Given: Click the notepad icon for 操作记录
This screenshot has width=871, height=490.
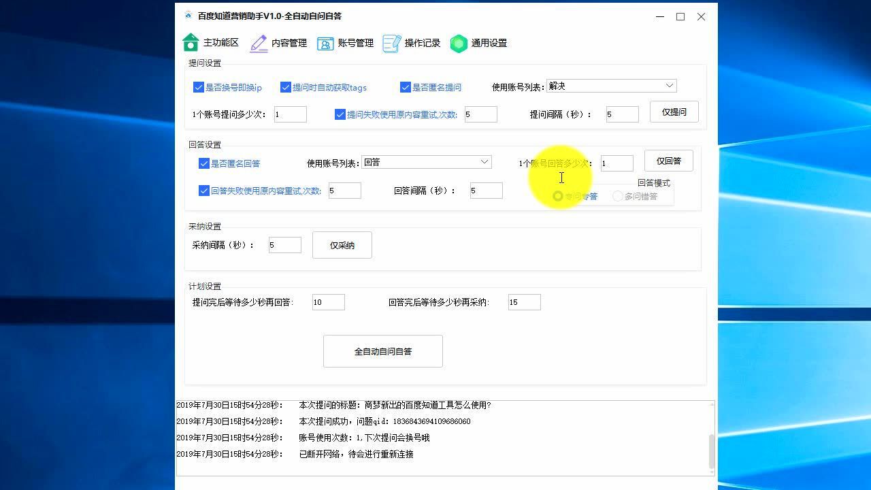Looking at the screenshot, I should pos(392,43).
